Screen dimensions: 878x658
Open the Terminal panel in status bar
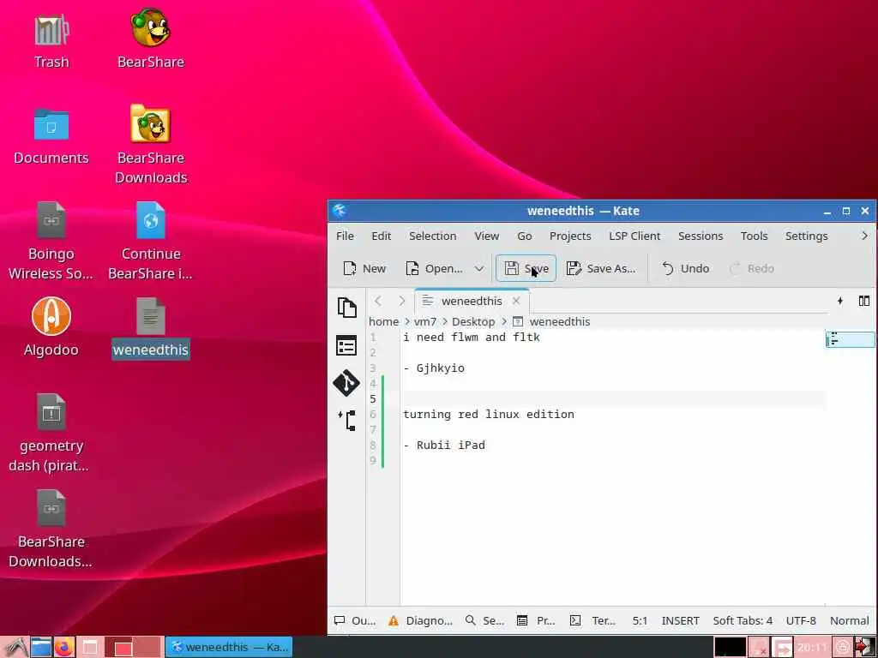tap(592, 620)
